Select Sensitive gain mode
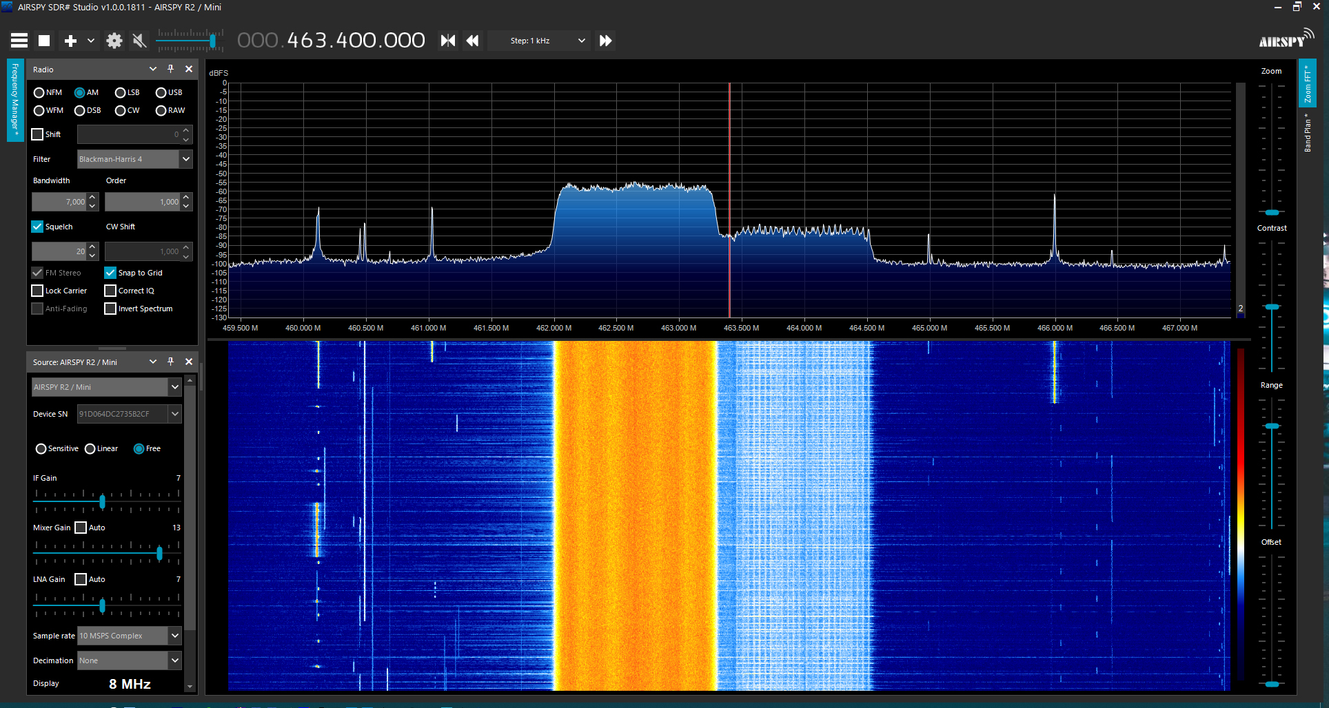Screen dimensions: 1329x708 click(x=57, y=449)
